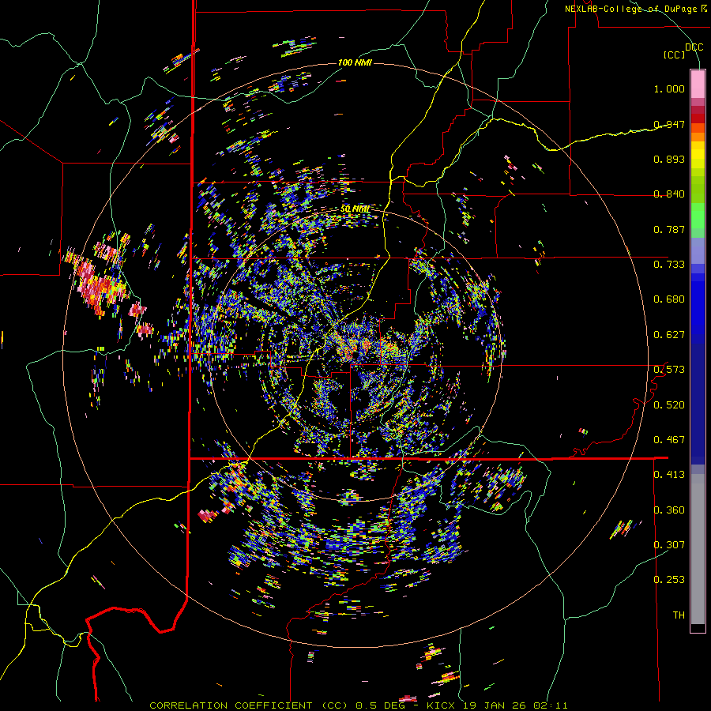Screen dimensions: 711x711
Task: Click the NEXLAB-College of DuPage header text
Action: point(630,9)
